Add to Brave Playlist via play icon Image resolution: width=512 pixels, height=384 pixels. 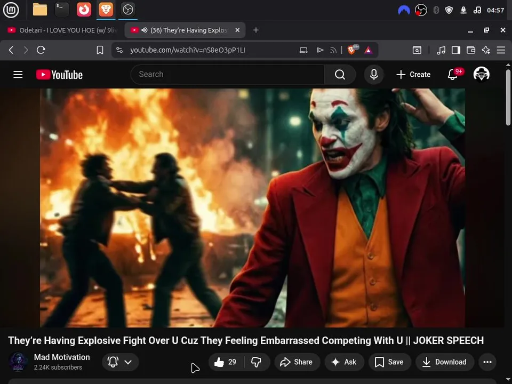(x=320, y=50)
